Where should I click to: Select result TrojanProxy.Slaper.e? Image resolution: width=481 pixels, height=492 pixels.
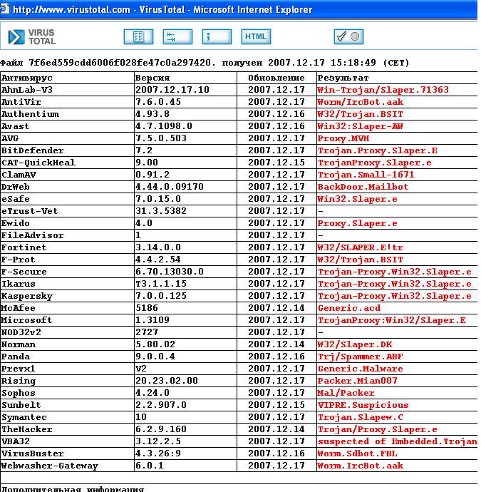pyautogui.click(x=374, y=163)
